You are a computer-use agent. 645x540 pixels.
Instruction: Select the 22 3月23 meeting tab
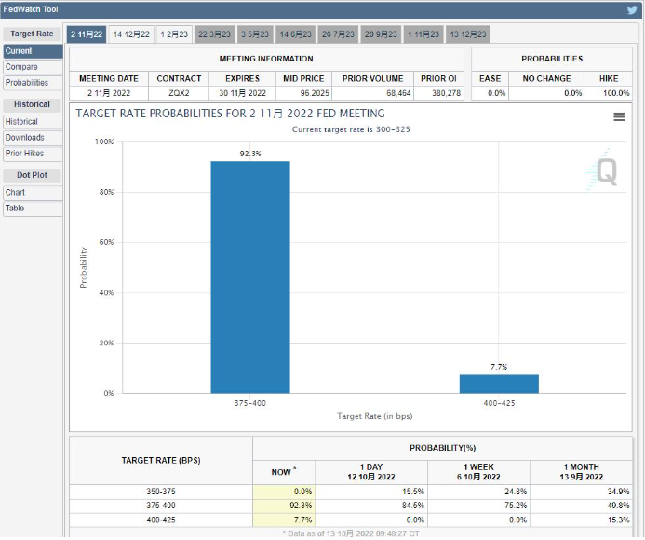[x=215, y=34]
